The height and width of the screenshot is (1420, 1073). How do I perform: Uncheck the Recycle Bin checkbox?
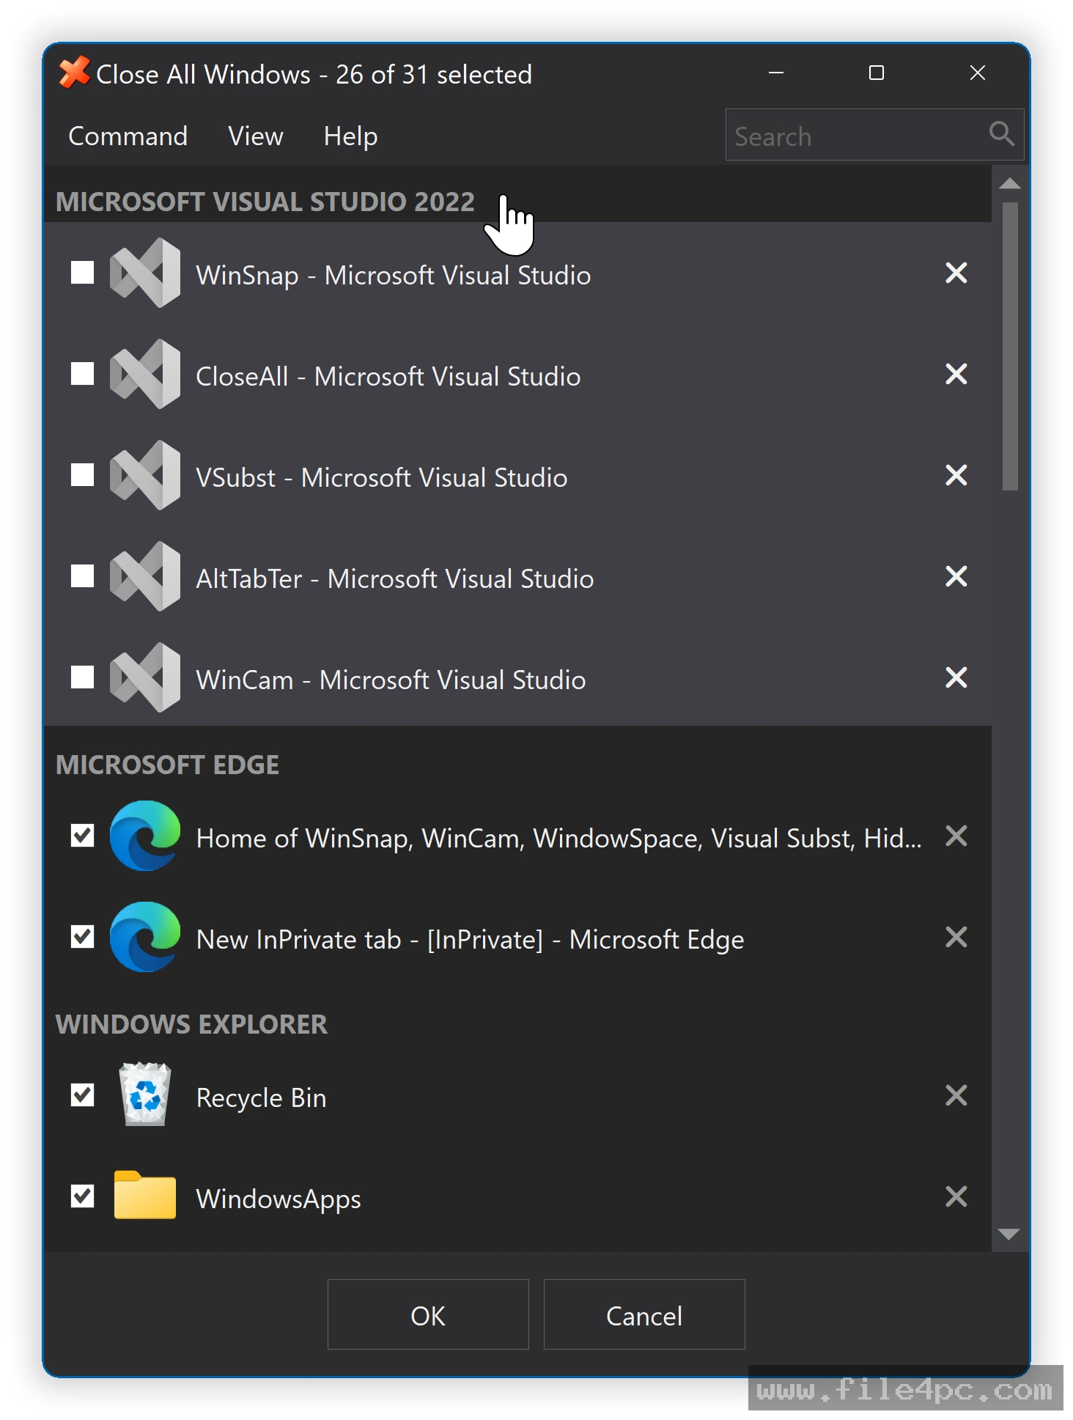(82, 1095)
